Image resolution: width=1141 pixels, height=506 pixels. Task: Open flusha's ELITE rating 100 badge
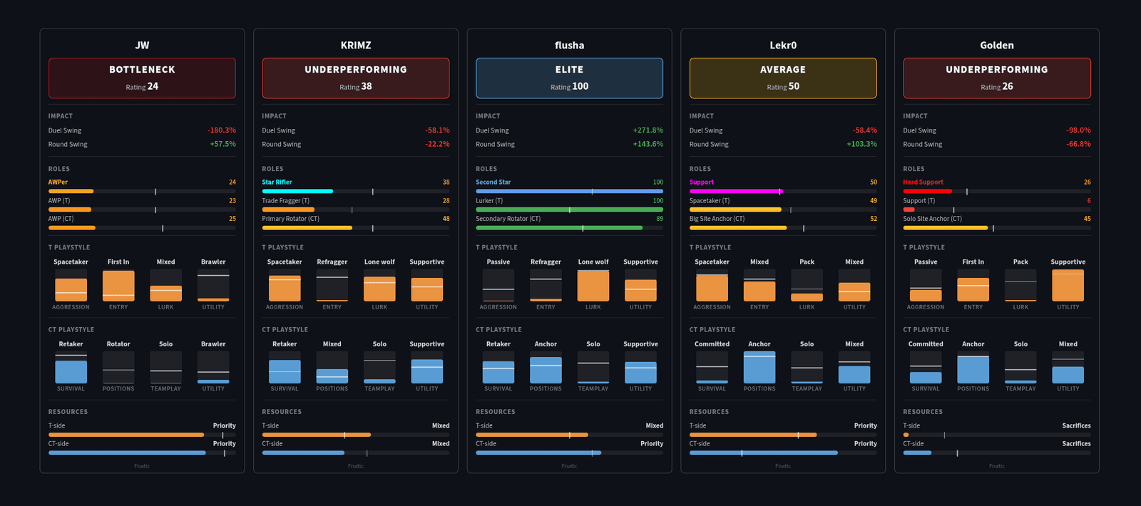(569, 78)
